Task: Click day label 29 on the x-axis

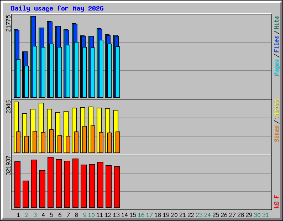Action: [x=249, y=215]
